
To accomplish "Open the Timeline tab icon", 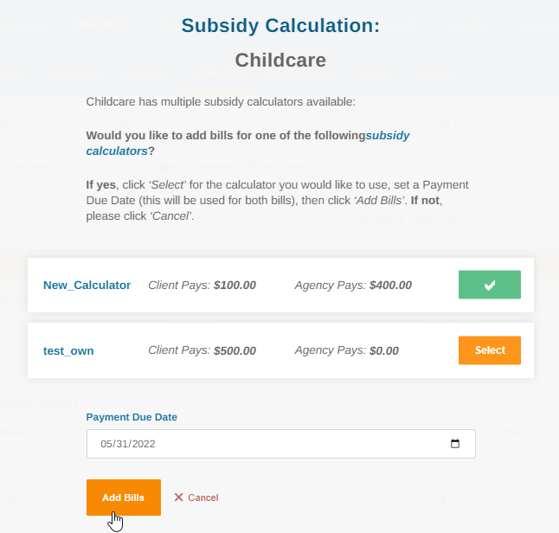I will (x=173, y=166).
